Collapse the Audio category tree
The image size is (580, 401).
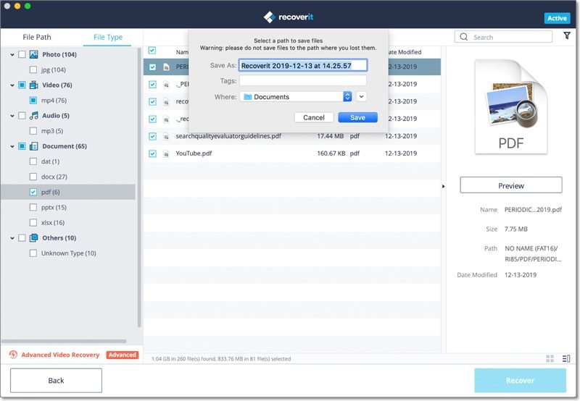(x=12, y=116)
